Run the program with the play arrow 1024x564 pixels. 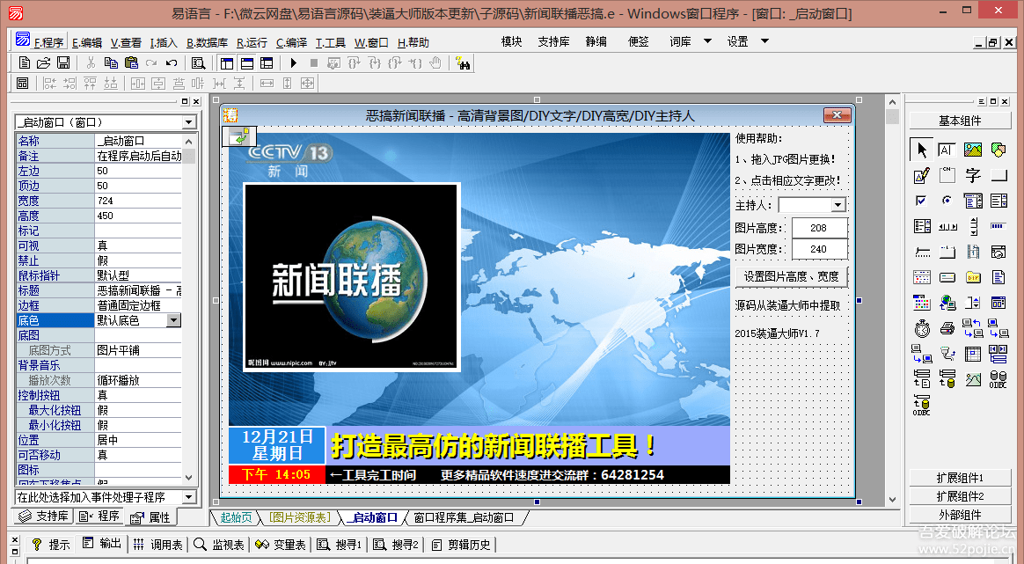pyautogui.click(x=293, y=63)
